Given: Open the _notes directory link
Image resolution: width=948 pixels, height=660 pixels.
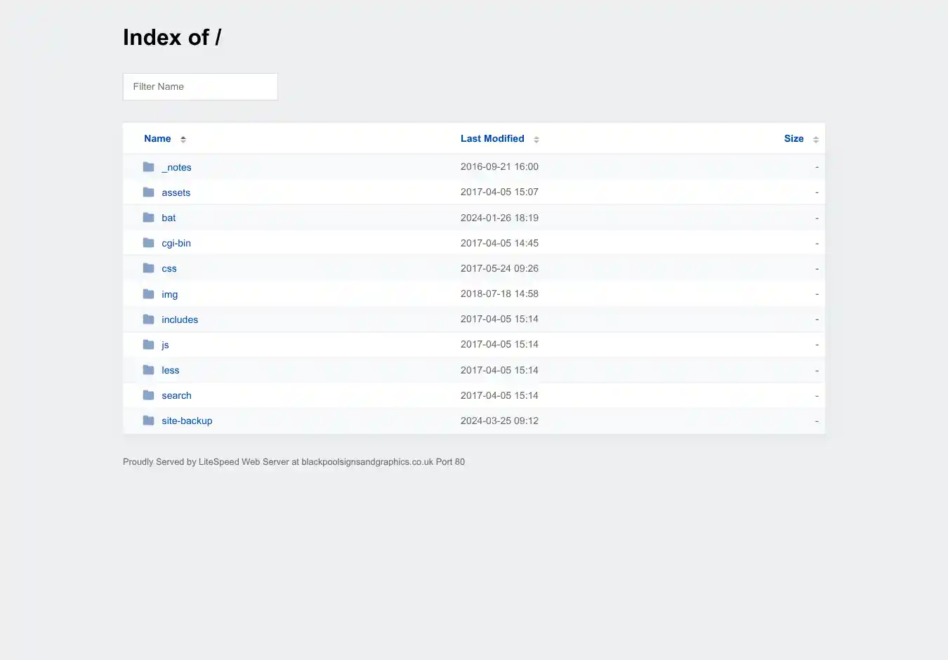Looking at the screenshot, I should click(x=176, y=167).
